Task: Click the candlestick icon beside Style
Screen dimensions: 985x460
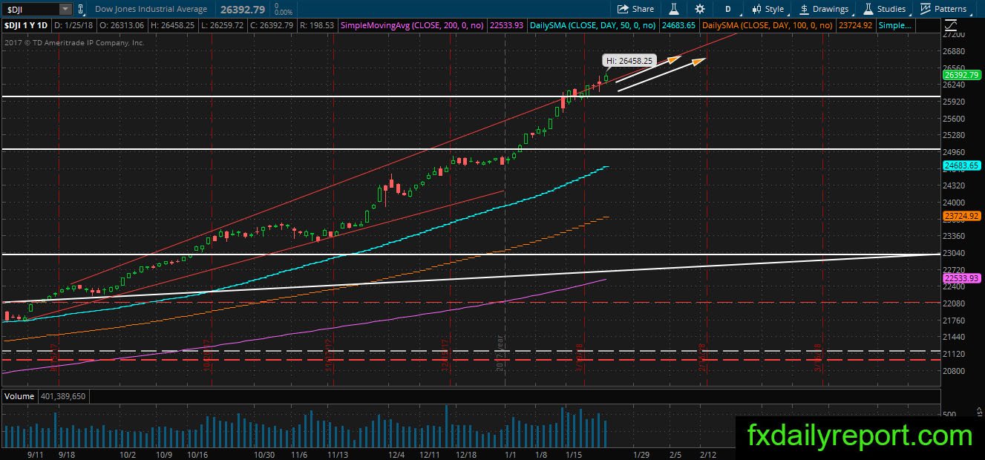Action: (x=756, y=9)
